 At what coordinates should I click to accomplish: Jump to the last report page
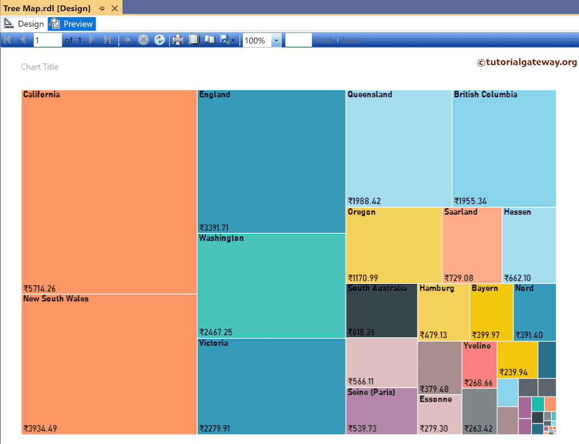(x=107, y=40)
